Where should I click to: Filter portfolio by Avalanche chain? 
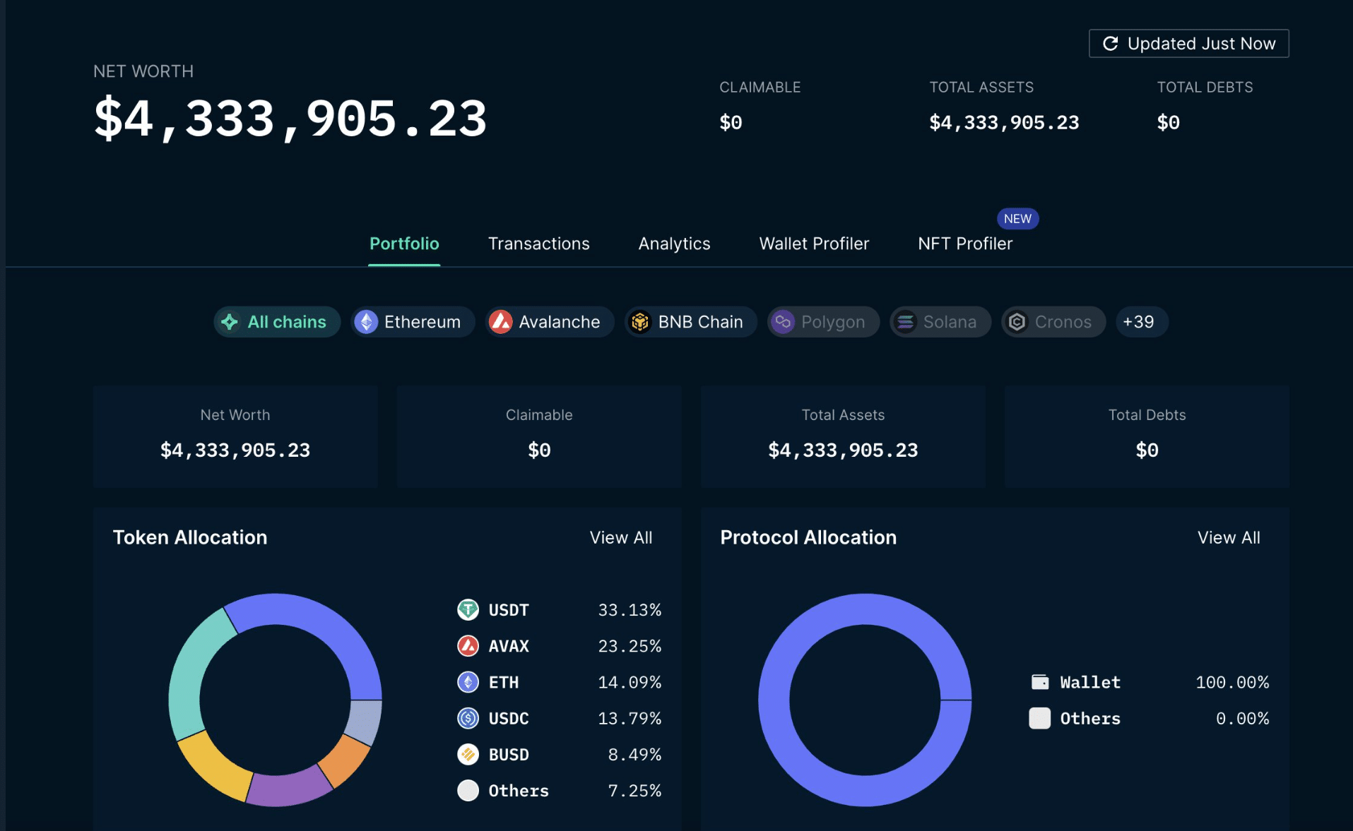coord(549,322)
